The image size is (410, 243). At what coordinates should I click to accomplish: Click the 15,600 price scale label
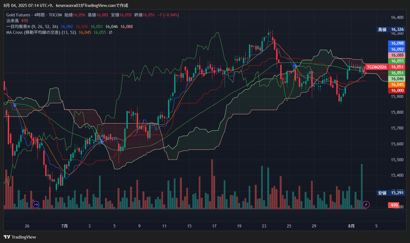pos(397,144)
